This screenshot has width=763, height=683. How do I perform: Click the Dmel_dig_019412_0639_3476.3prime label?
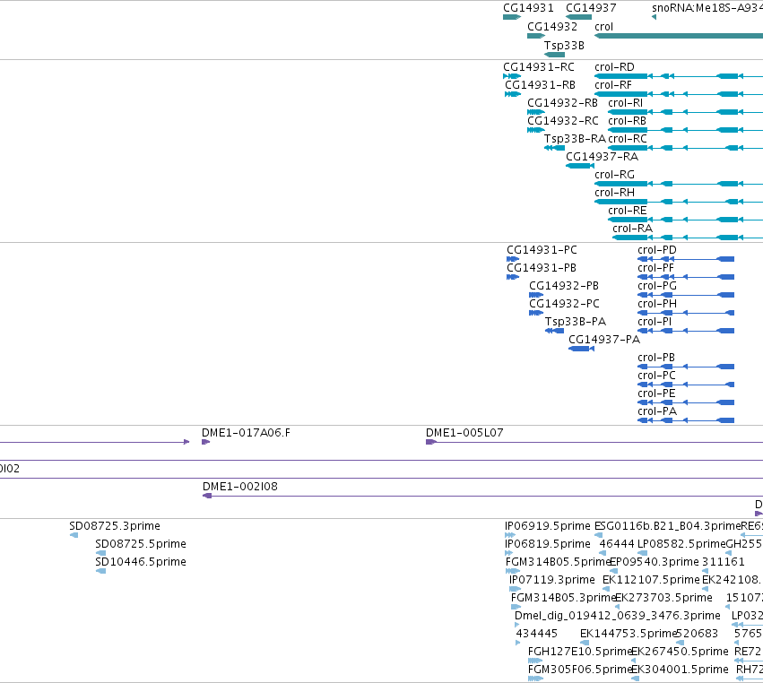(618, 616)
